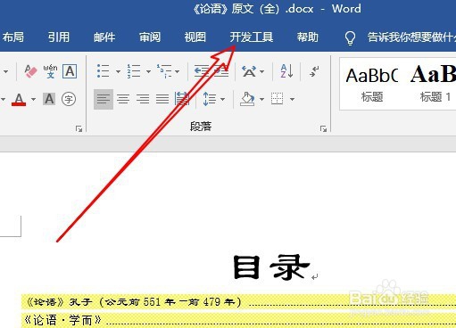Open font color dropdown arrow
This screenshot has height=328, width=456.
[33, 99]
